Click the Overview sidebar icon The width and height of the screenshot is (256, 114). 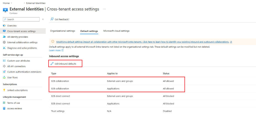click(4, 25)
